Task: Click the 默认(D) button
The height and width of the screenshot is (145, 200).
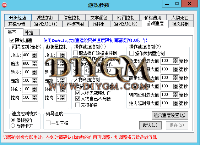Action: (150, 125)
